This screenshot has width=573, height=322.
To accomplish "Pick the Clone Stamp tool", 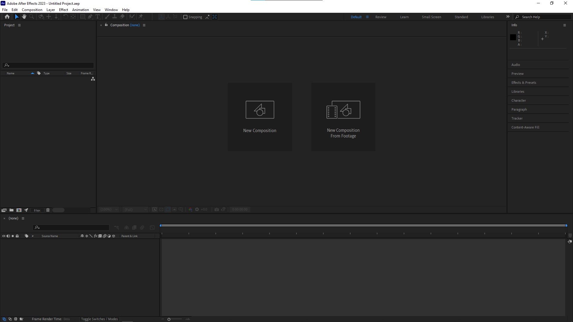I will click(115, 17).
